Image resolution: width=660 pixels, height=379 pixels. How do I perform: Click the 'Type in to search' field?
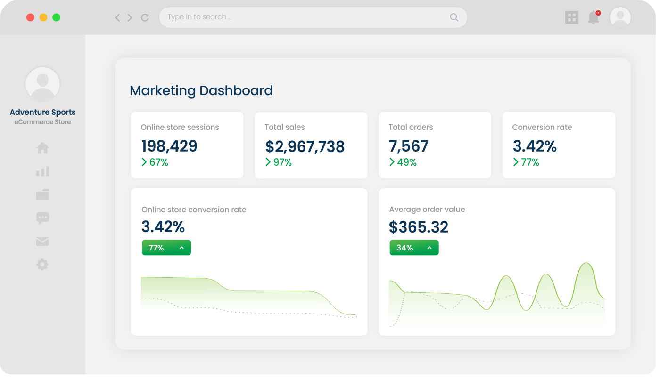click(302, 17)
